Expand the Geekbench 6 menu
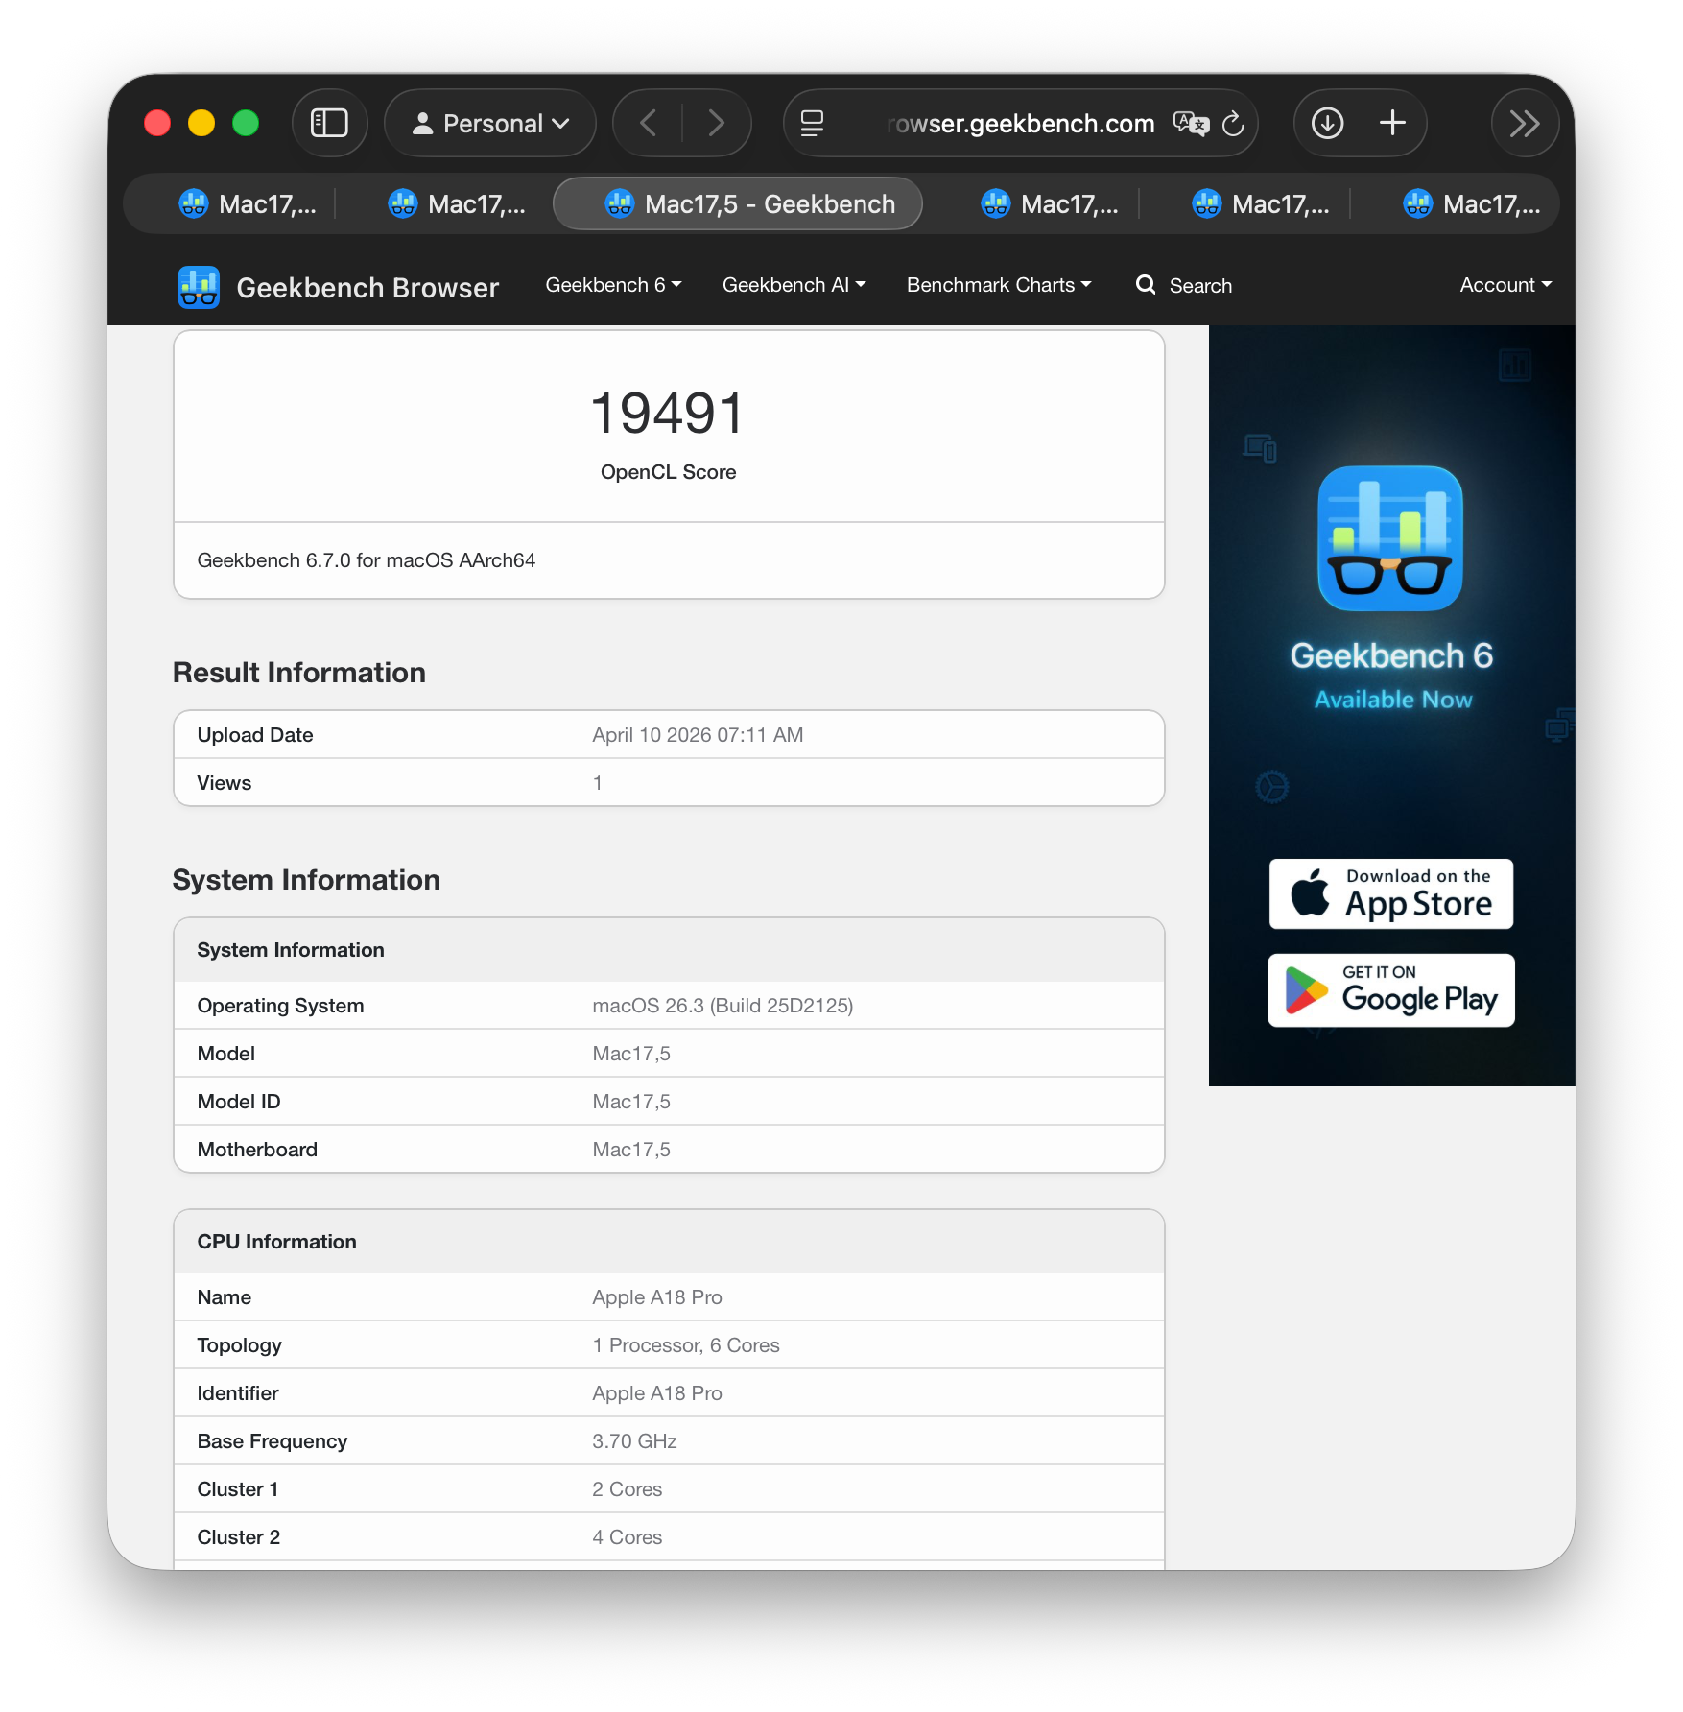Screen dimensions: 1683x1712 click(613, 285)
